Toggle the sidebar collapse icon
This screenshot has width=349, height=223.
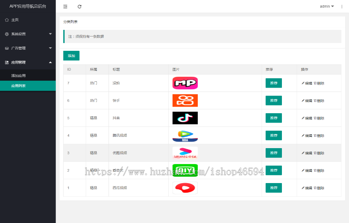65,7
